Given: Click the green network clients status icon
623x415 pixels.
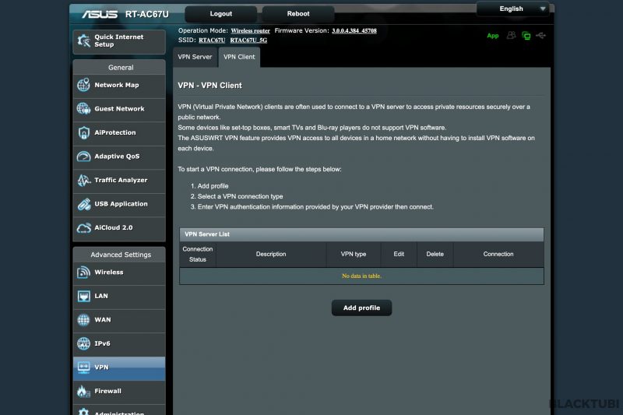Looking at the screenshot, I should 526,36.
